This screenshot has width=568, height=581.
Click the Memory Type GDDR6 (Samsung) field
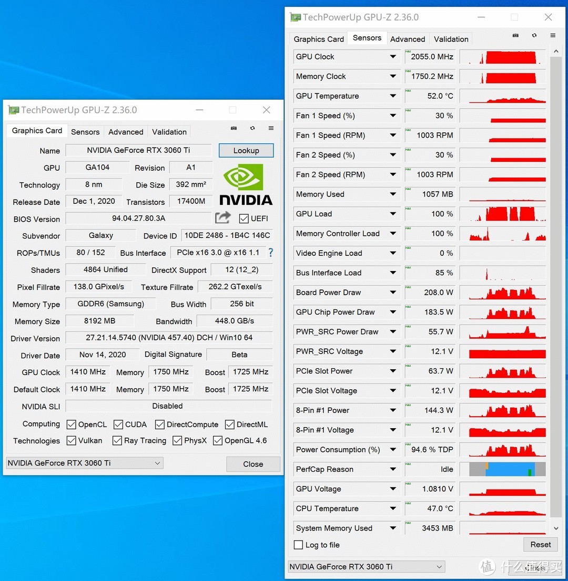click(x=110, y=304)
